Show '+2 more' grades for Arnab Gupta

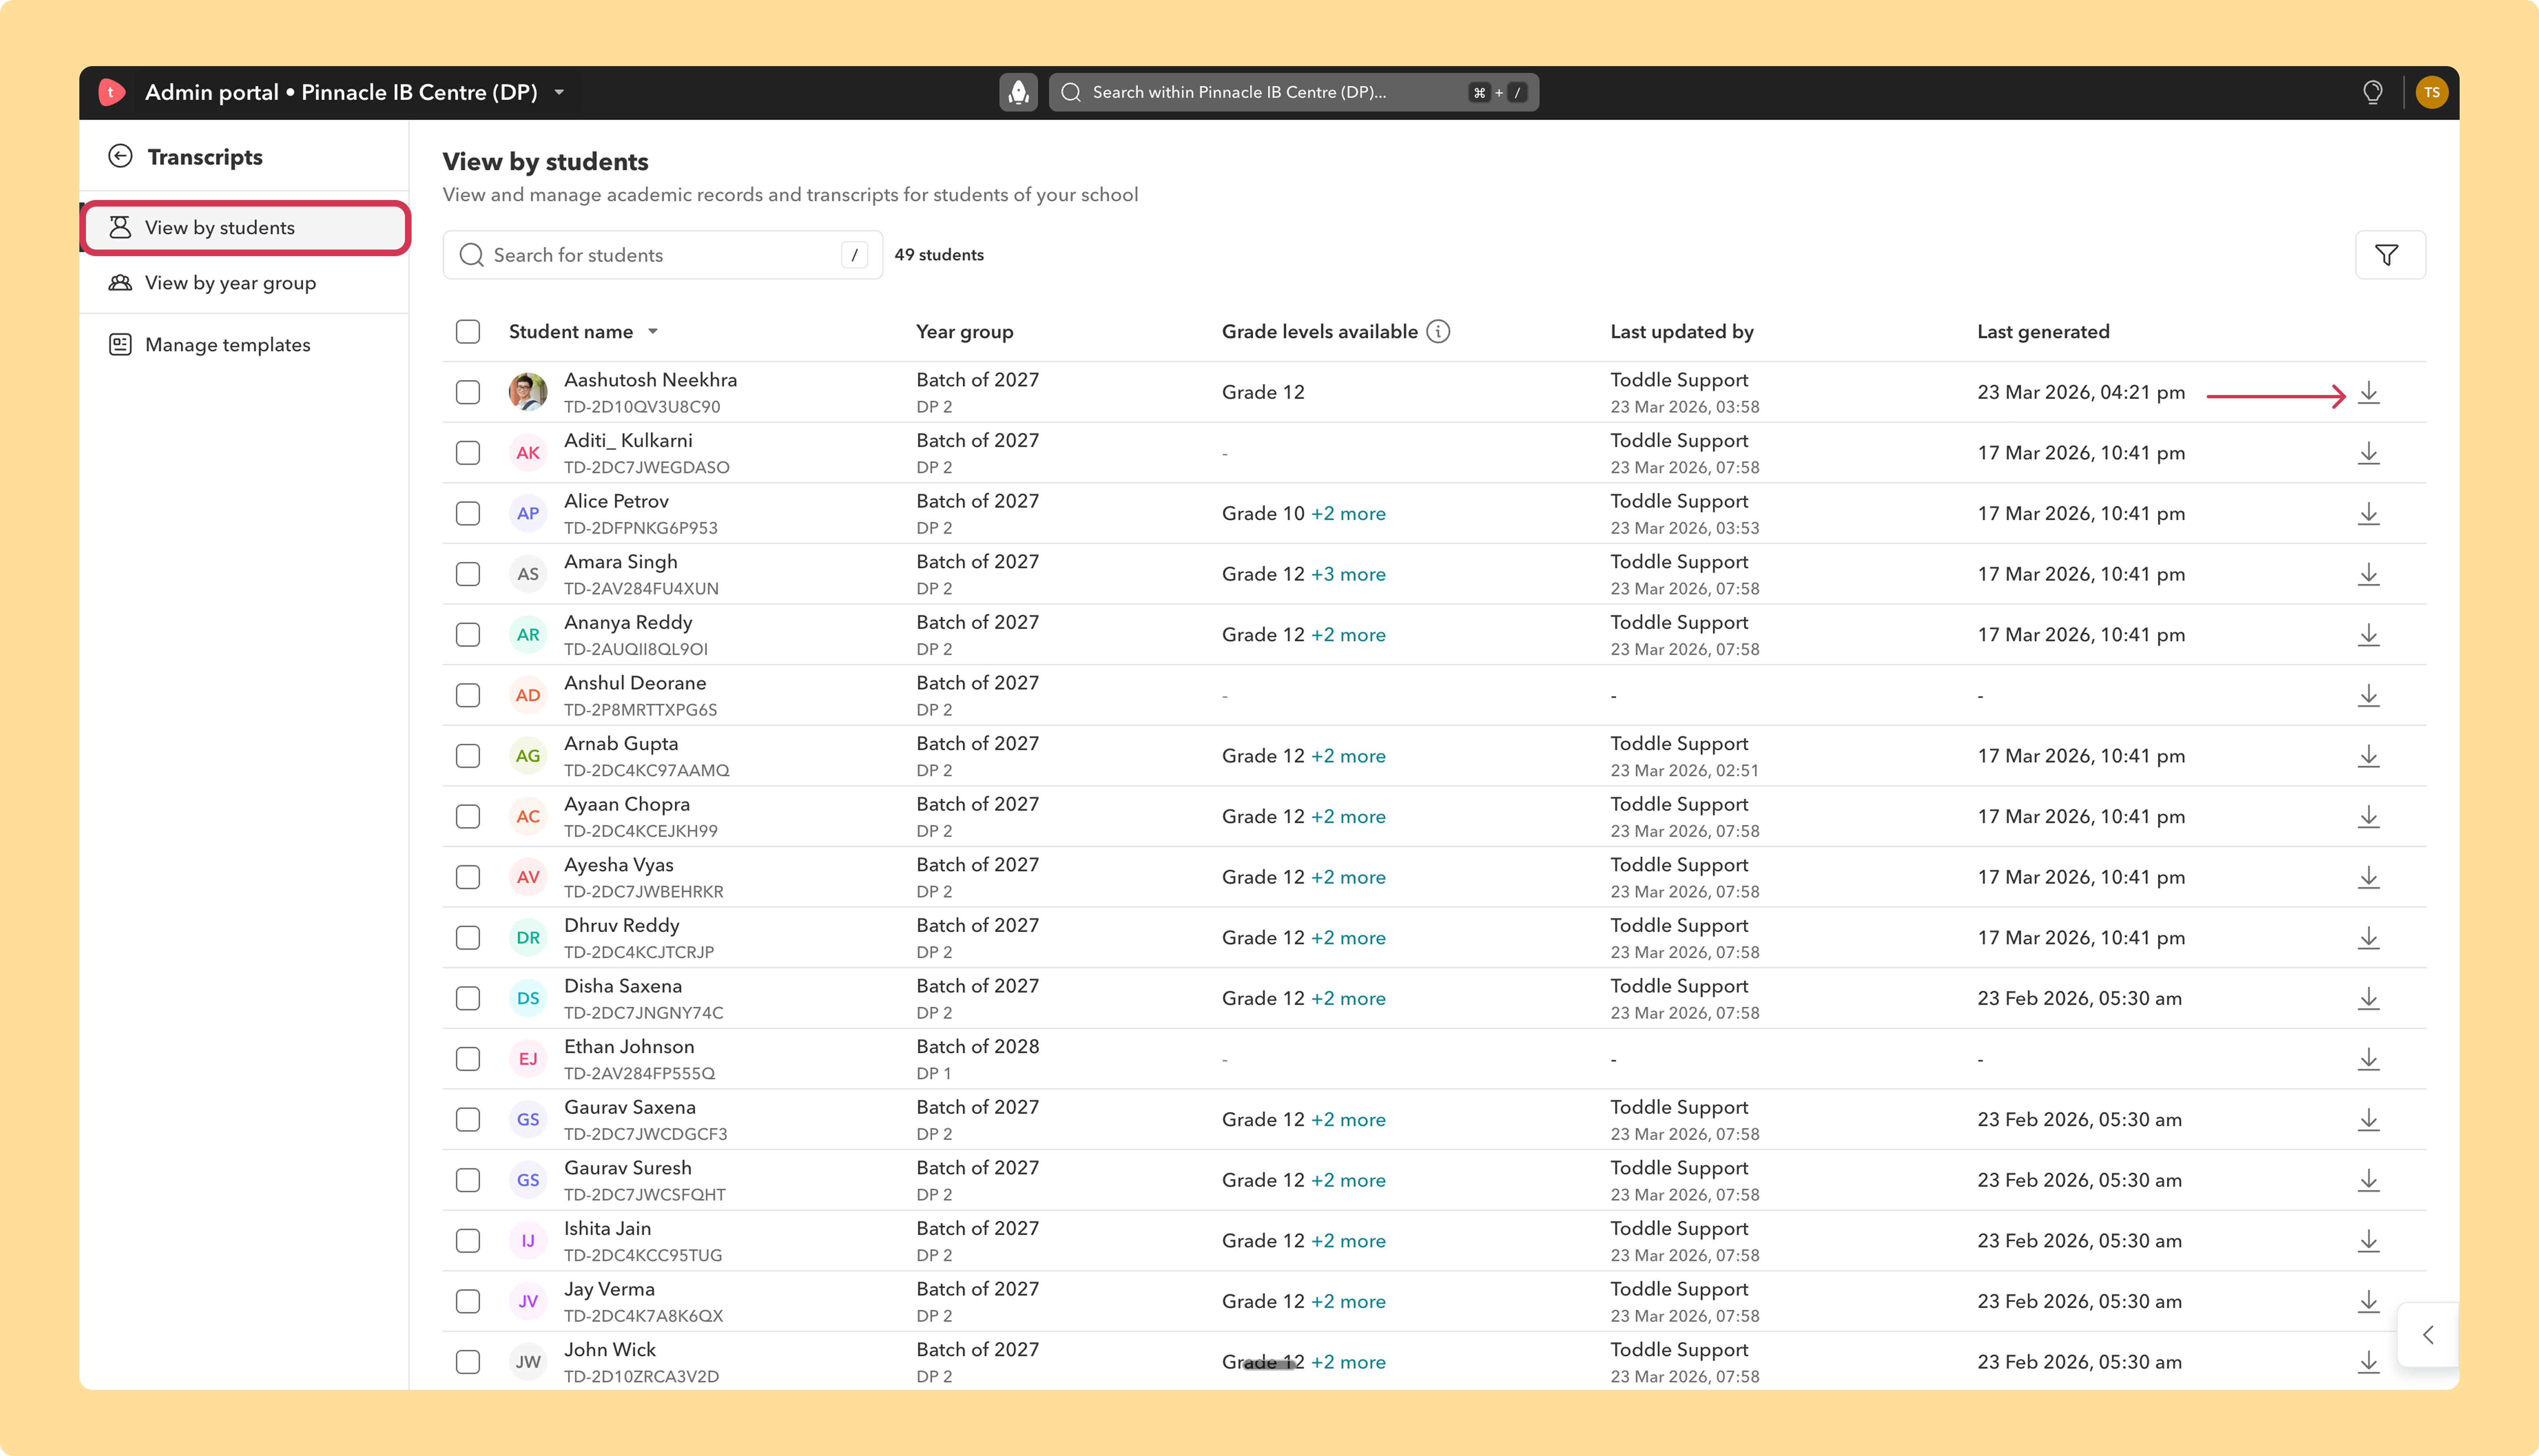(1348, 756)
